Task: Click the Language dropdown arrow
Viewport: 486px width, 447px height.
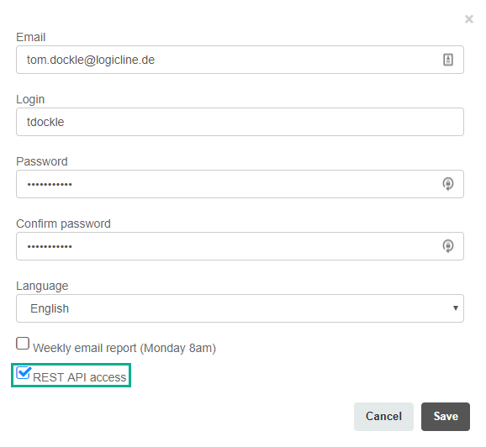Action: coord(456,308)
